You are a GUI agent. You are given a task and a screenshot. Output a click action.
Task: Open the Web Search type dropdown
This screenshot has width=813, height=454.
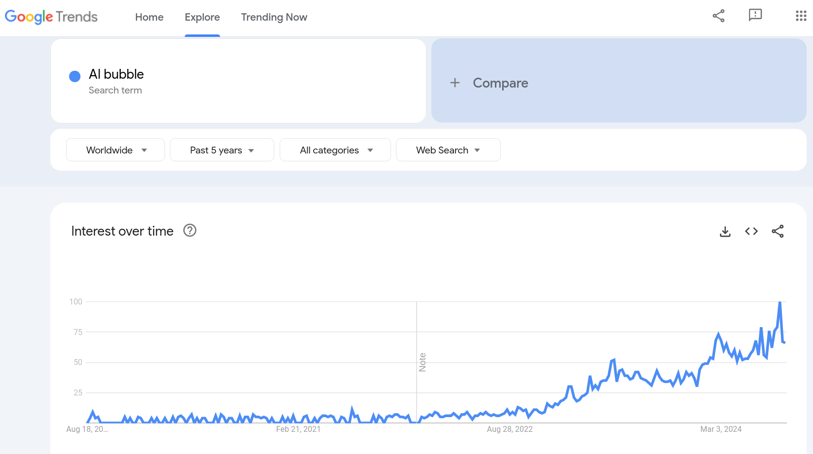pos(448,150)
